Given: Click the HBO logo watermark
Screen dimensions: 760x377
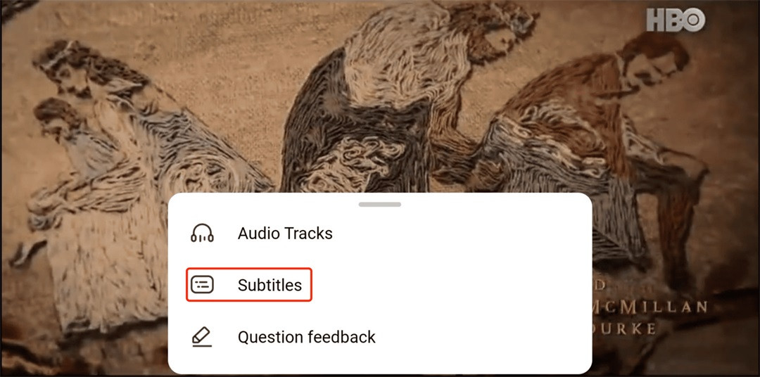Looking at the screenshot, I should point(676,20).
